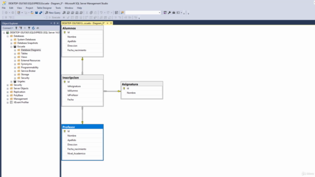
Task: Click the Navigate Backward toolbar icon
Action: 6,13
